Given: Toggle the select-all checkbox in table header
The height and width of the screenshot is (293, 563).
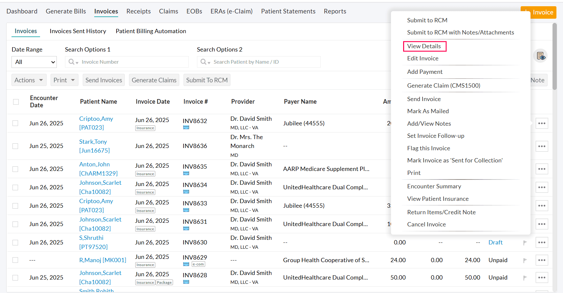Looking at the screenshot, I should point(16,102).
